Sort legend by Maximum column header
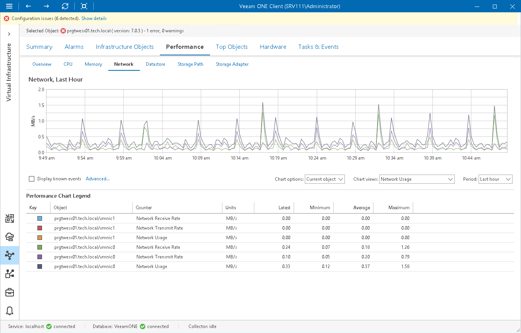The height and width of the screenshot is (333, 521). pyautogui.click(x=398, y=208)
